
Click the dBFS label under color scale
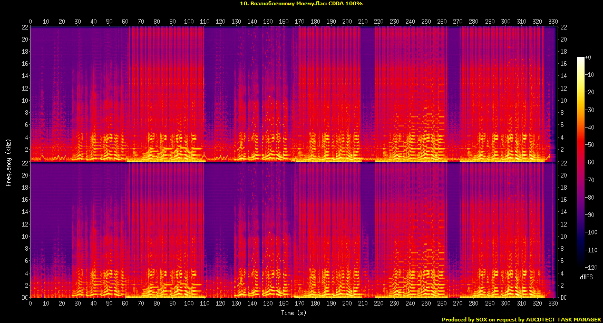point(587,277)
